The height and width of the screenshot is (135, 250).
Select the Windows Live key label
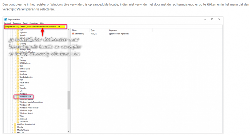pyautogui.click(x=25, y=96)
